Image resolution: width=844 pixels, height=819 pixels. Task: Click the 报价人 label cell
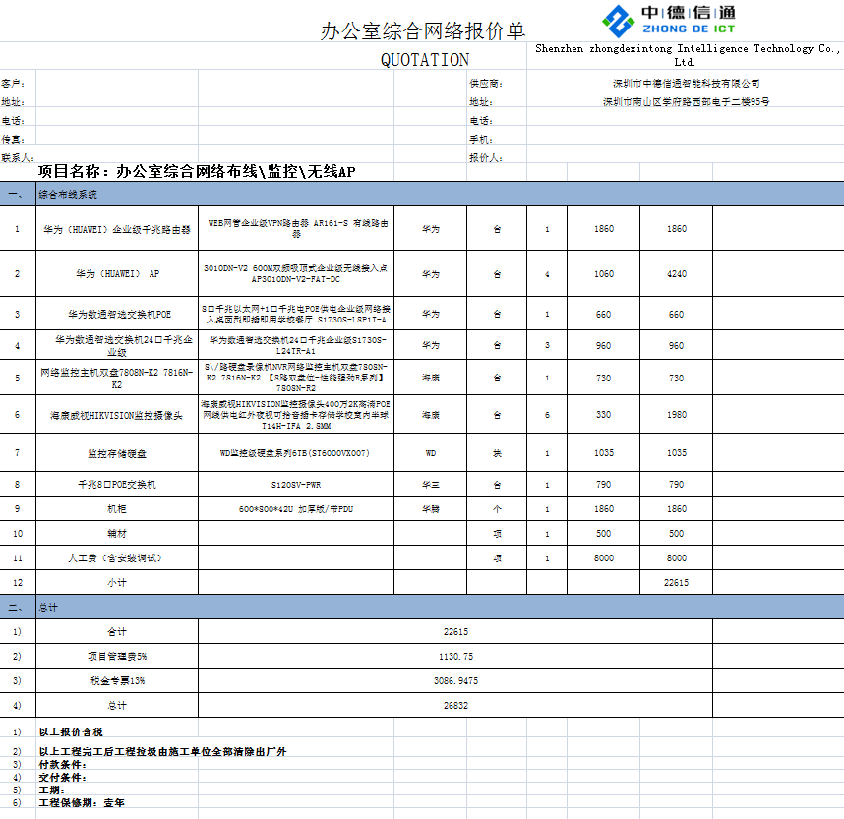[485, 157]
